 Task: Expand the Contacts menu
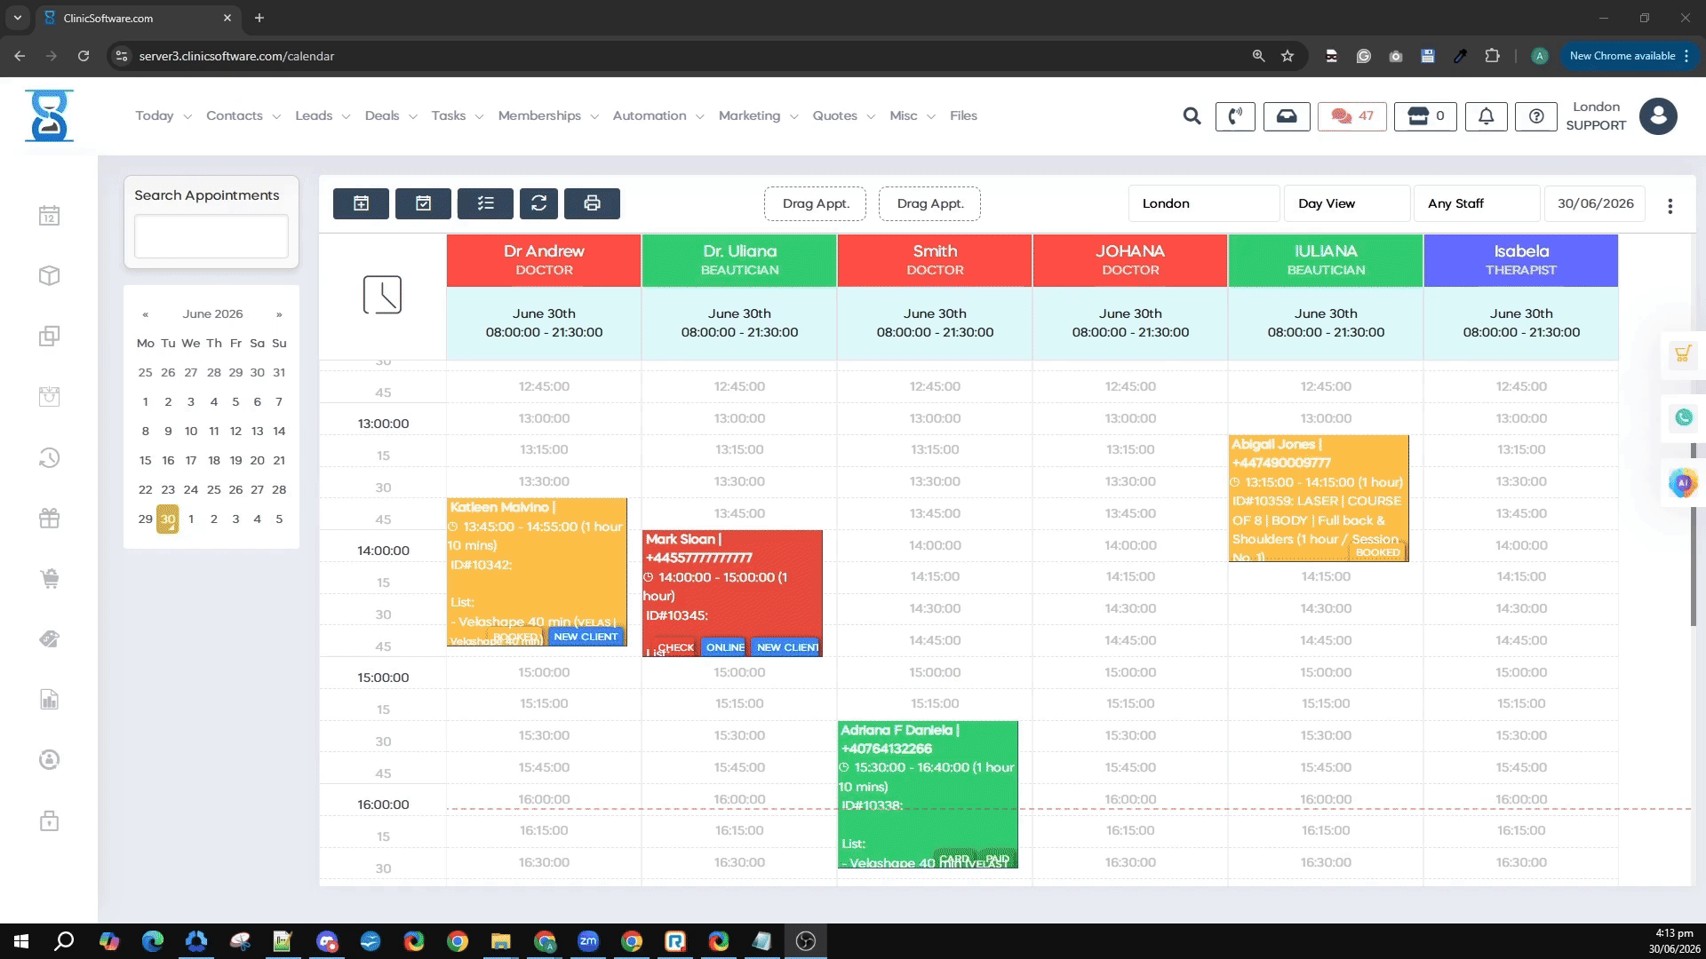tap(243, 116)
